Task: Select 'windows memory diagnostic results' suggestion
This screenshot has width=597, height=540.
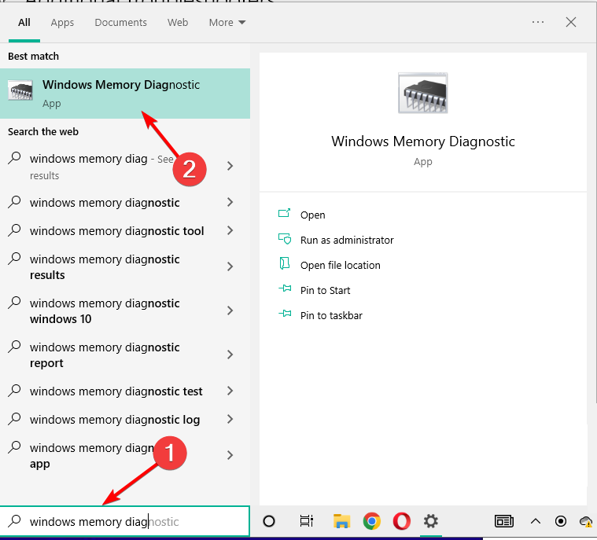Action: click(105, 267)
